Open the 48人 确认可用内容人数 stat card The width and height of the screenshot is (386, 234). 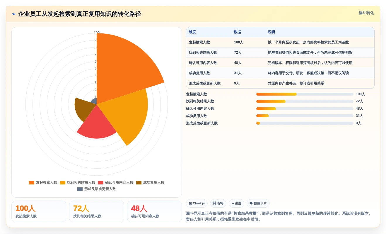(x=155, y=211)
